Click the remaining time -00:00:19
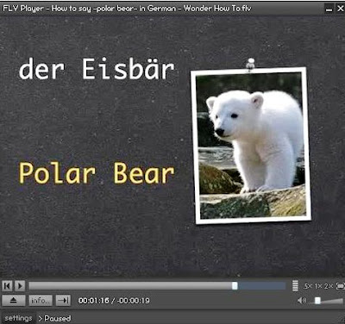 [x=134, y=301]
